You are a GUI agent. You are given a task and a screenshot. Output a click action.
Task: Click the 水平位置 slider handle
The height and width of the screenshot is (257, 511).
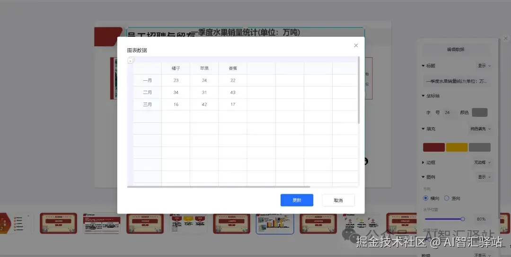click(x=462, y=219)
